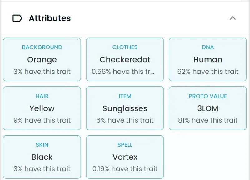Select the Skin Black trait card
The image size is (250, 180).
(x=42, y=157)
